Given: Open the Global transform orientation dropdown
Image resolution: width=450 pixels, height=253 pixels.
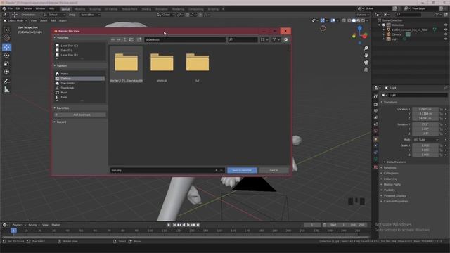Looking at the screenshot, I should point(166,15).
